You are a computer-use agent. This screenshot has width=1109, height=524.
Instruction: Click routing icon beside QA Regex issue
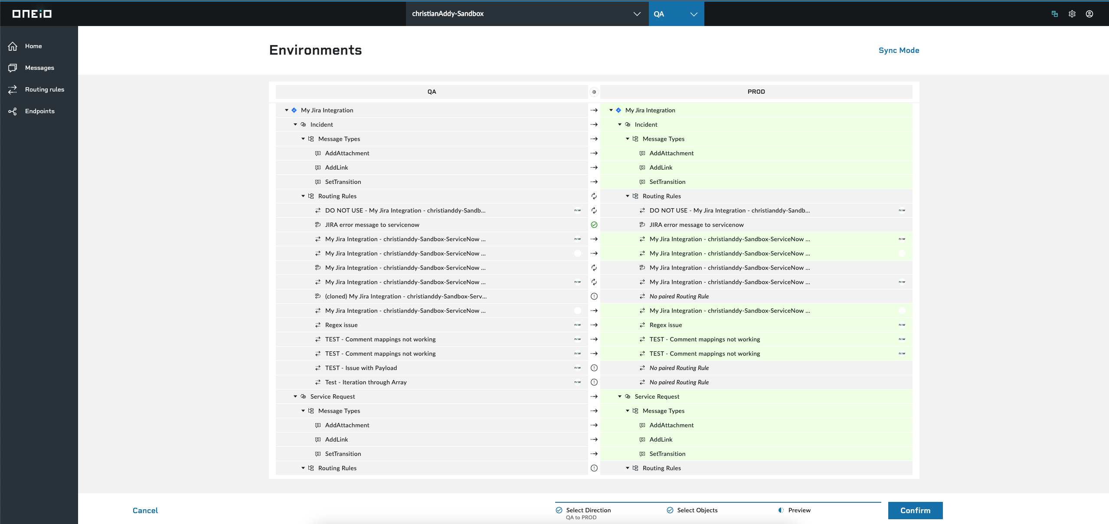pyautogui.click(x=318, y=325)
